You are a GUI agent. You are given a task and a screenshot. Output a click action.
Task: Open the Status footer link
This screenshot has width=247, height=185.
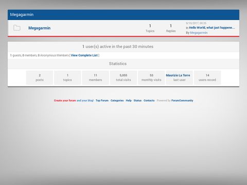(137, 101)
